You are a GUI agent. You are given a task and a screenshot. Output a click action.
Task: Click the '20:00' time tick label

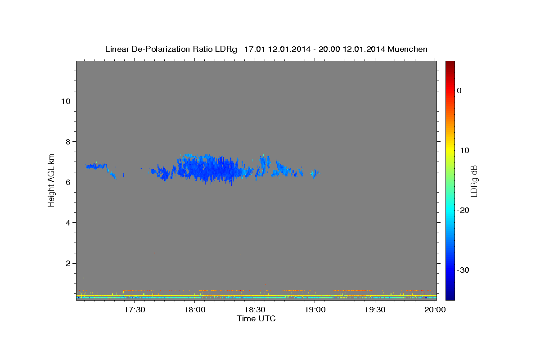pos(435,310)
